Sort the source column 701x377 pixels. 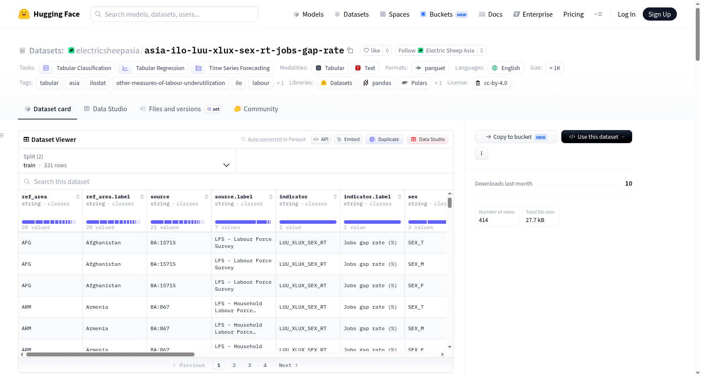(206, 197)
